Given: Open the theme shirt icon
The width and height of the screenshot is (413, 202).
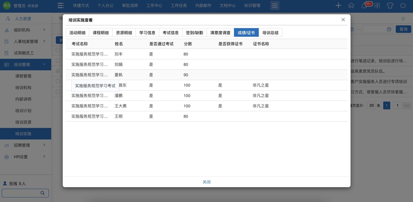Looking at the screenshot, I should click(x=390, y=5).
